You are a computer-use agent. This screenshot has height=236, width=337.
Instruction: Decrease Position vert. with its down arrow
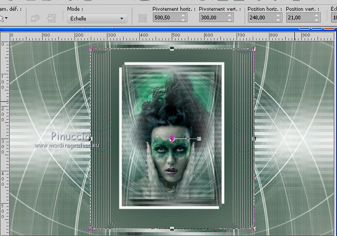click(x=316, y=20)
